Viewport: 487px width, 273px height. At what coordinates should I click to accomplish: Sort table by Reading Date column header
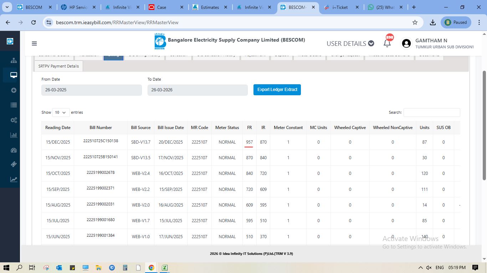tap(58, 128)
